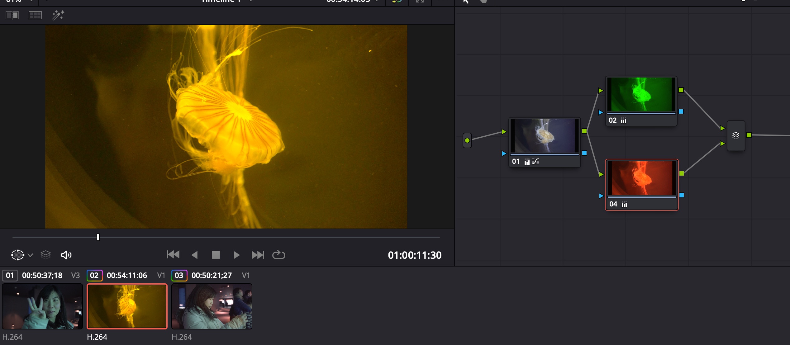Mute audio with the speaker icon
The image size is (790, 345).
(66, 255)
